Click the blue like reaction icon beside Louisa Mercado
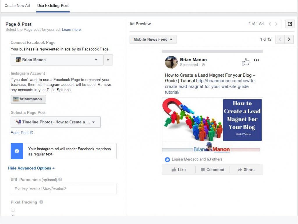Screen dimensions: 298x224 (x=167, y=160)
